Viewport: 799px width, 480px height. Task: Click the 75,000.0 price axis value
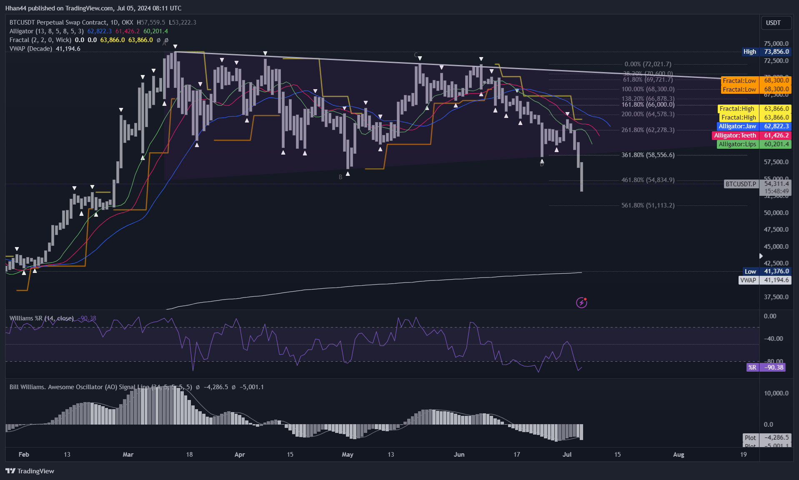pyautogui.click(x=776, y=43)
